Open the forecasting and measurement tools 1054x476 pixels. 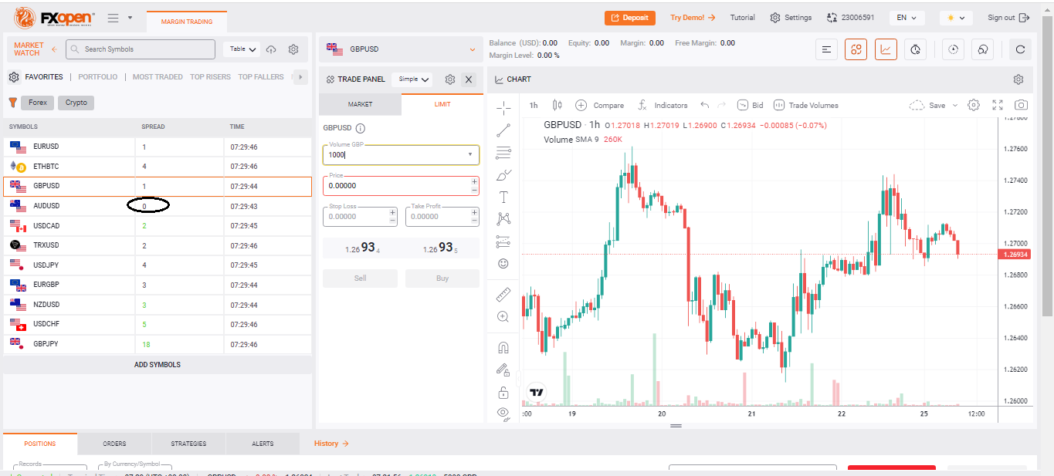(503, 241)
